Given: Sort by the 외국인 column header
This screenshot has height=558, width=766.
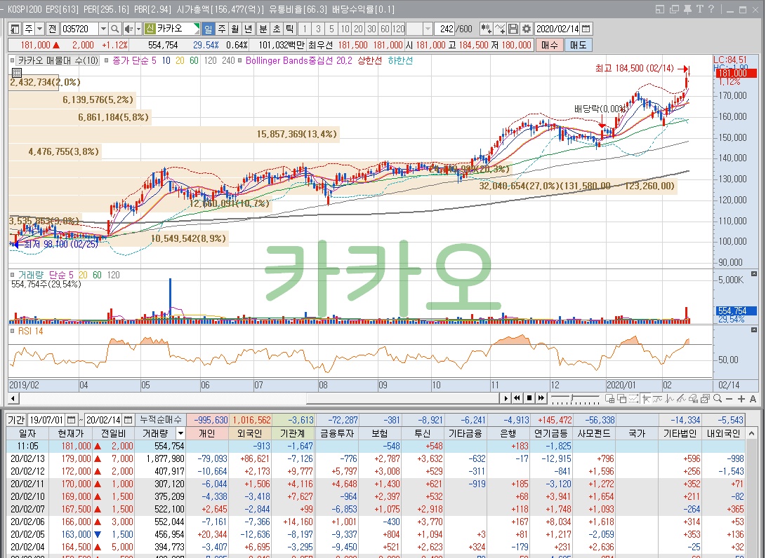Looking at the screenshot, I should 249,433.
